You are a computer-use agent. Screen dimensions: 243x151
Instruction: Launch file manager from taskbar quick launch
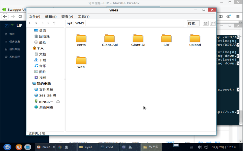[28, 147]
